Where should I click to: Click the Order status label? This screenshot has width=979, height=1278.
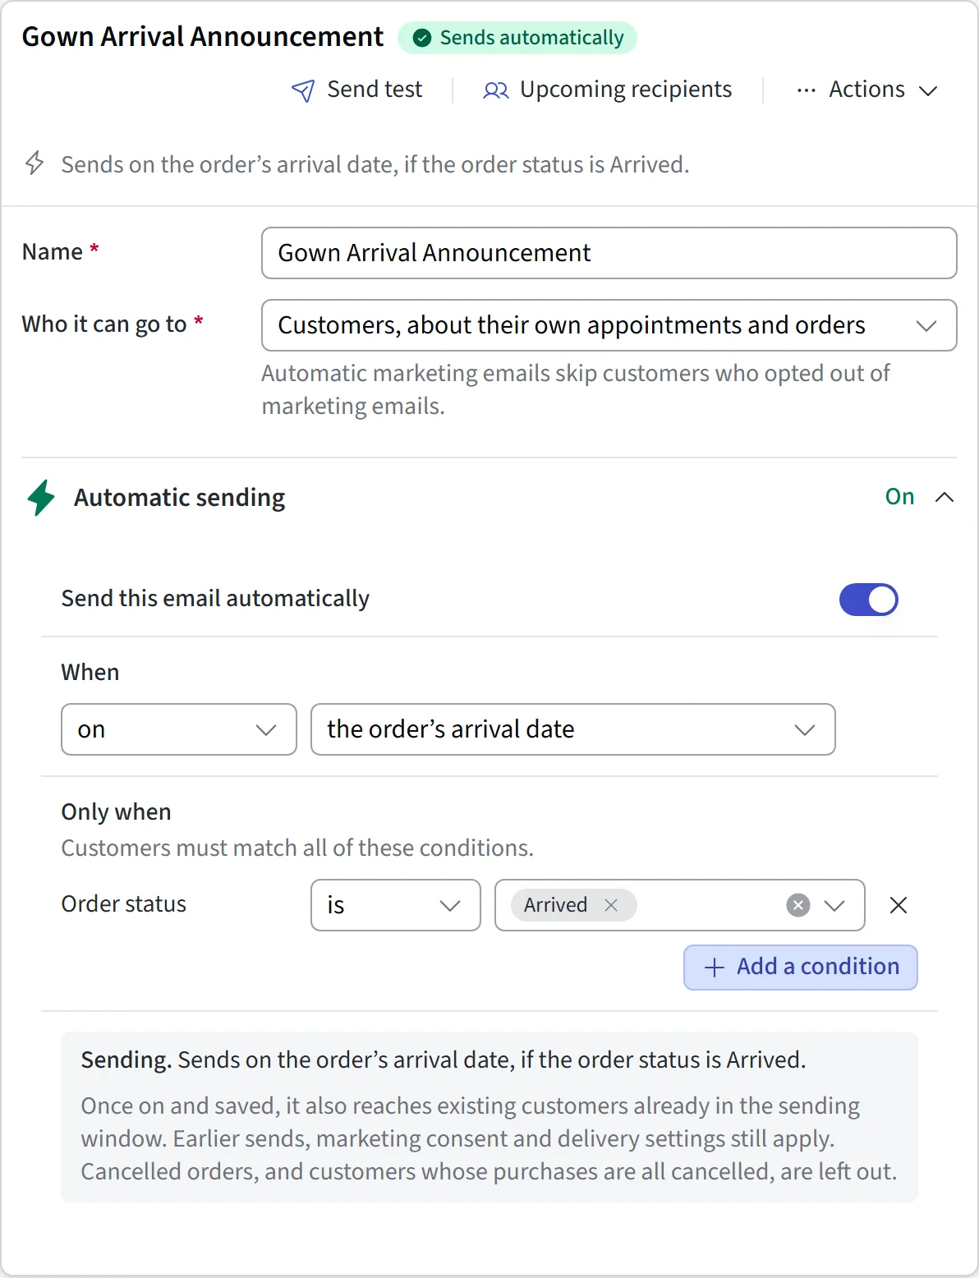(124, 903)
